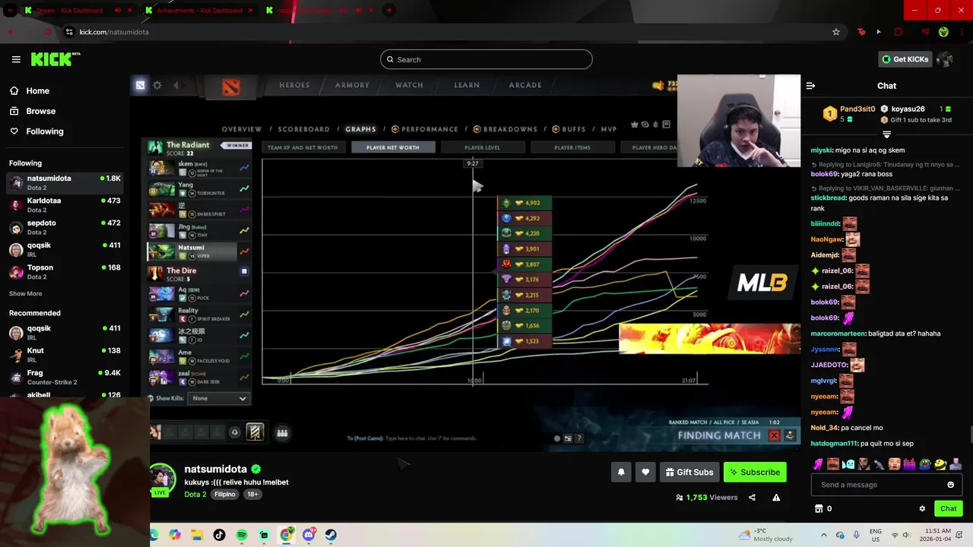Image resolution: width=973 pixels, height=547 pixels.
Task: Open the Topson channel in Following
Action: pyautogui.click(x=65, y=272)
